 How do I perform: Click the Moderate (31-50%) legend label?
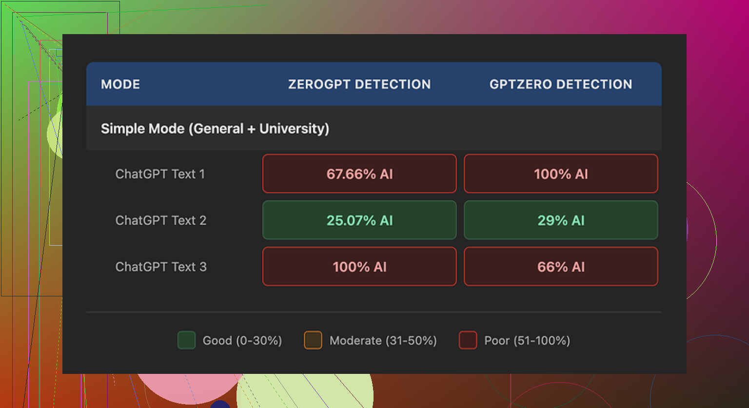pyautogui.click(x=383, y=340)
